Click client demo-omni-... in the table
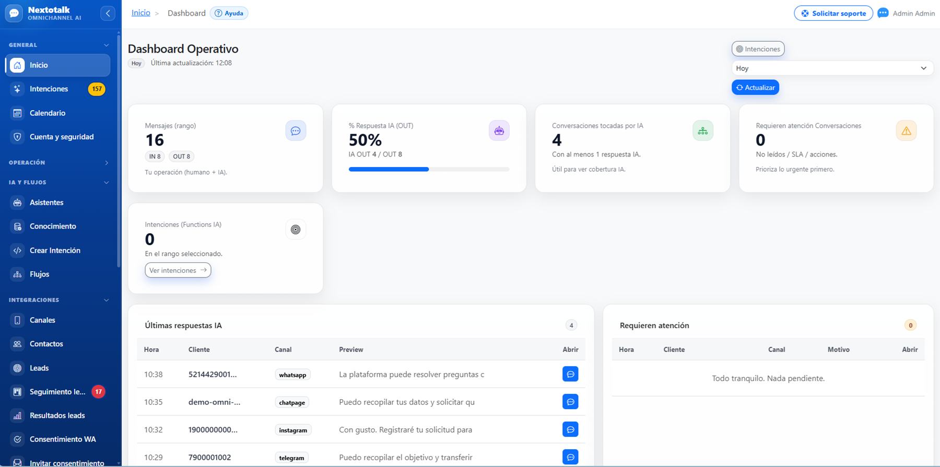 215,402
